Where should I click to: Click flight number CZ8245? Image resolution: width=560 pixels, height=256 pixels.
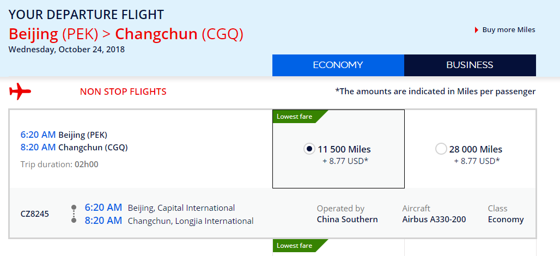35,214
